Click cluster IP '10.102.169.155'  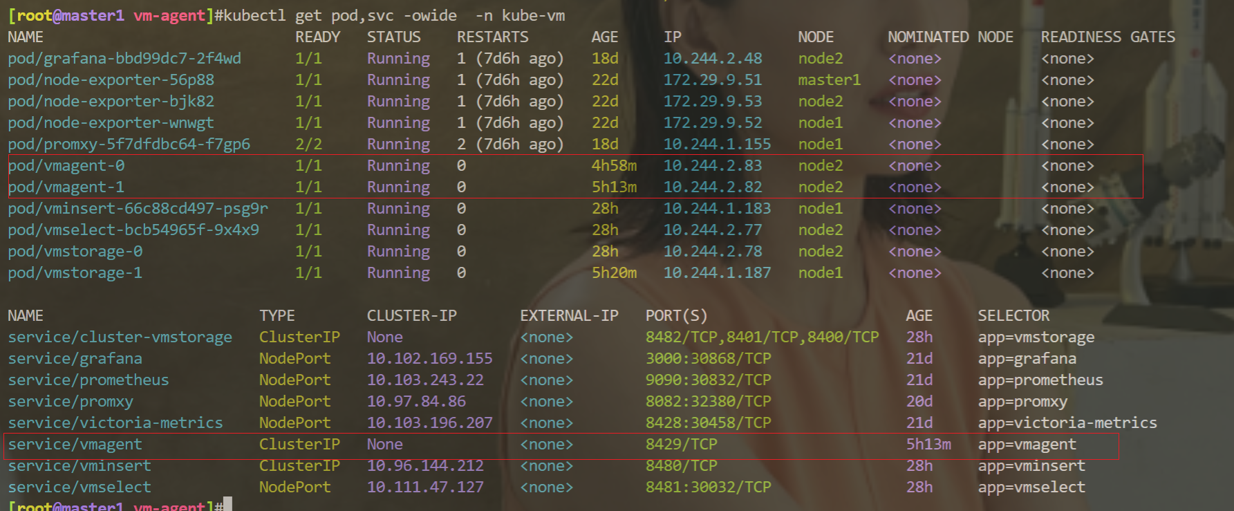coord(430,359)
